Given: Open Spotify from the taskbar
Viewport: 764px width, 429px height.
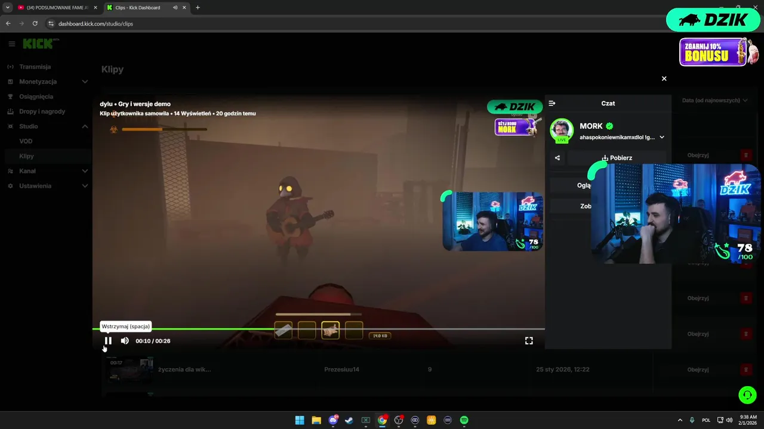Looking at the screenshot, I should pos(464,420).
